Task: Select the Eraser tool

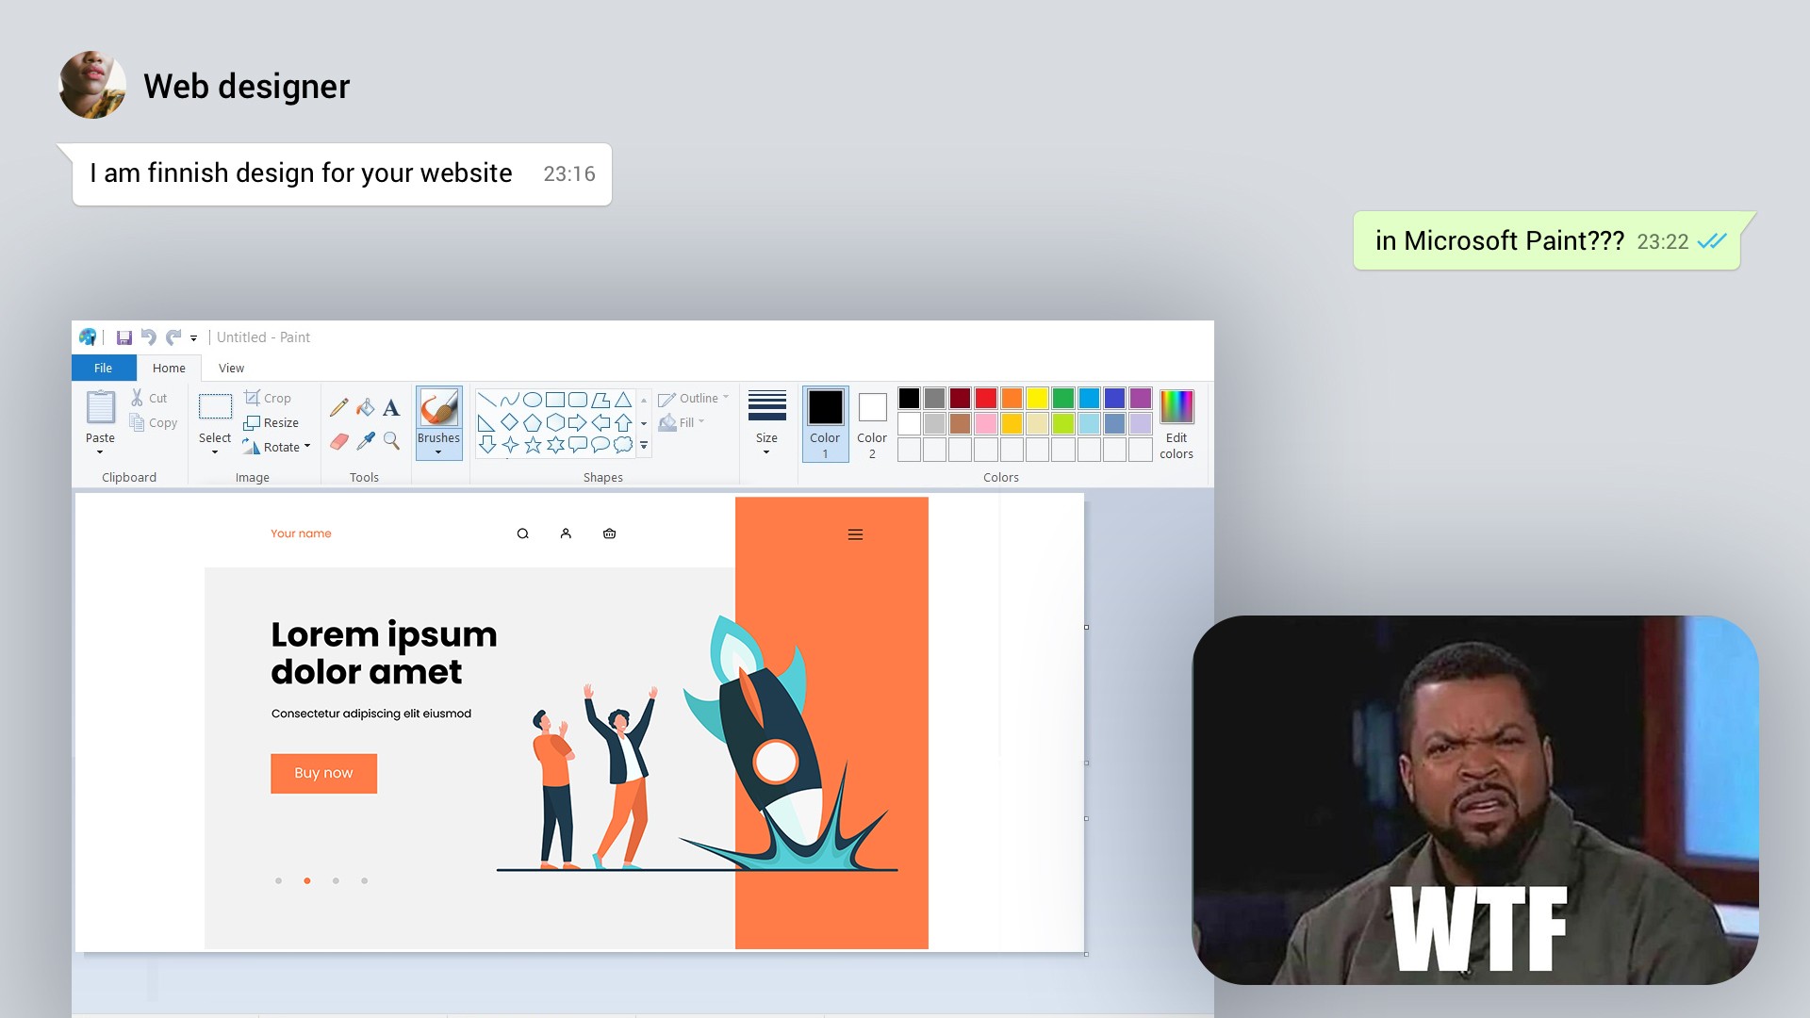Action: [x=339, y=441]
